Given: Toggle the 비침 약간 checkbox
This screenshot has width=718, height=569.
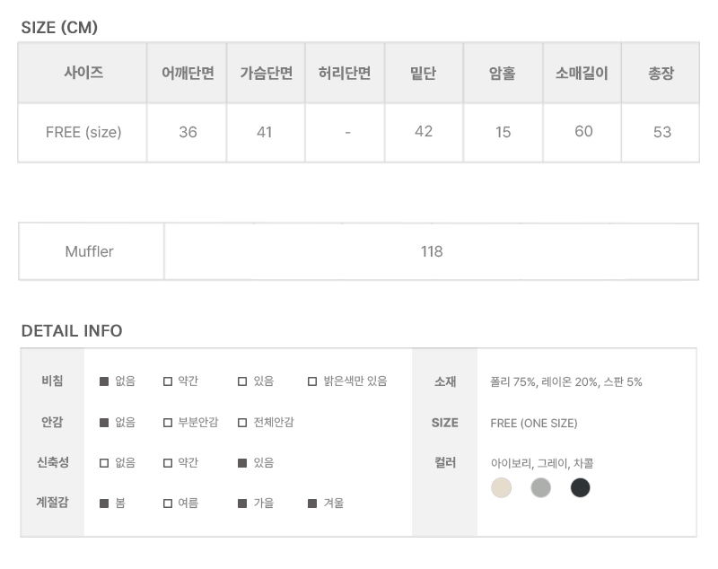Looking at the screenshot, I should (x=168, y=381).
